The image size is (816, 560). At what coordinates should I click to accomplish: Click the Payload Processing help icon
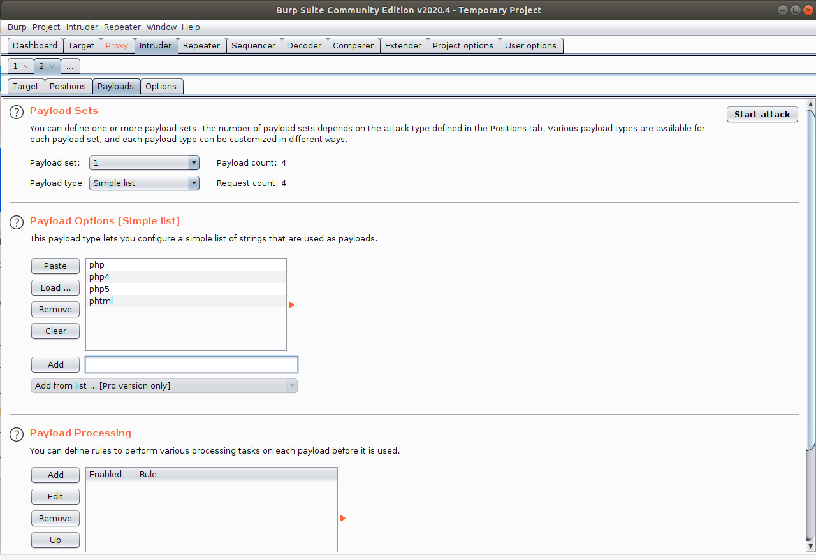click(x=17, y=434)
